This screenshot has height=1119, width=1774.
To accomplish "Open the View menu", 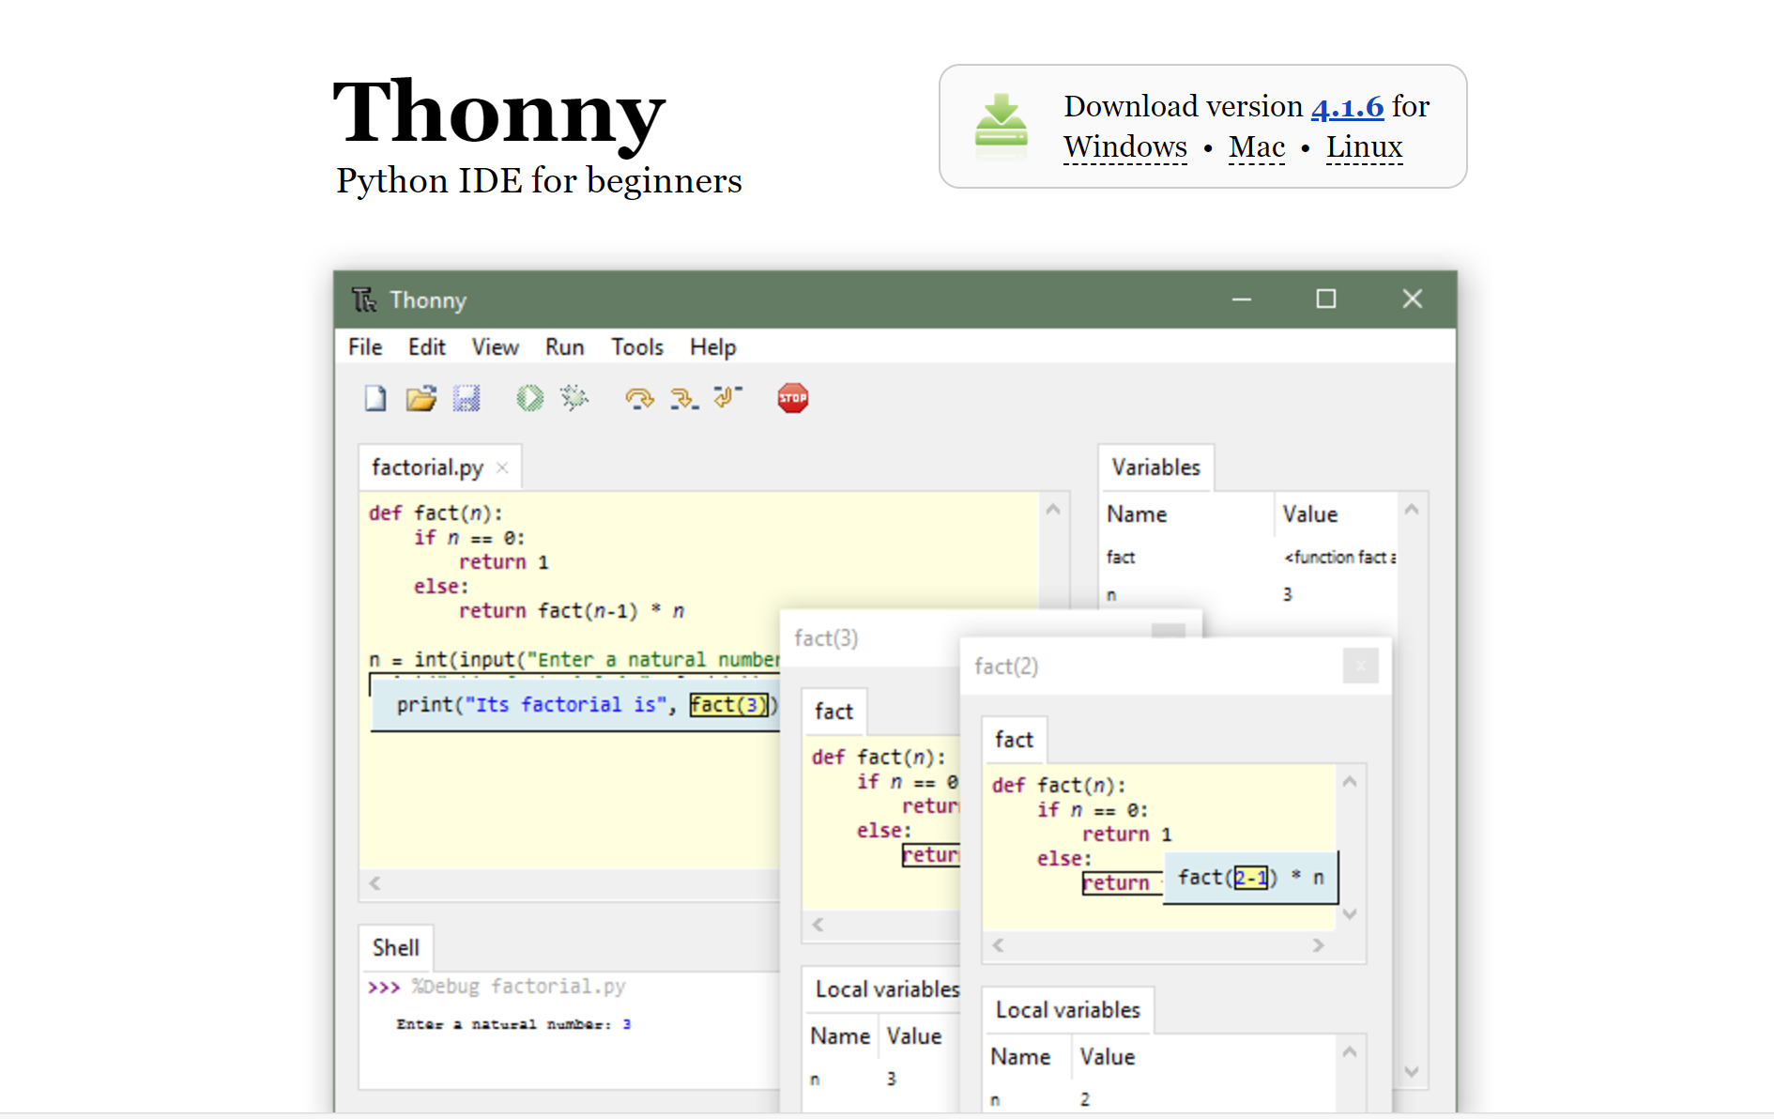I will tap(496, 347).
